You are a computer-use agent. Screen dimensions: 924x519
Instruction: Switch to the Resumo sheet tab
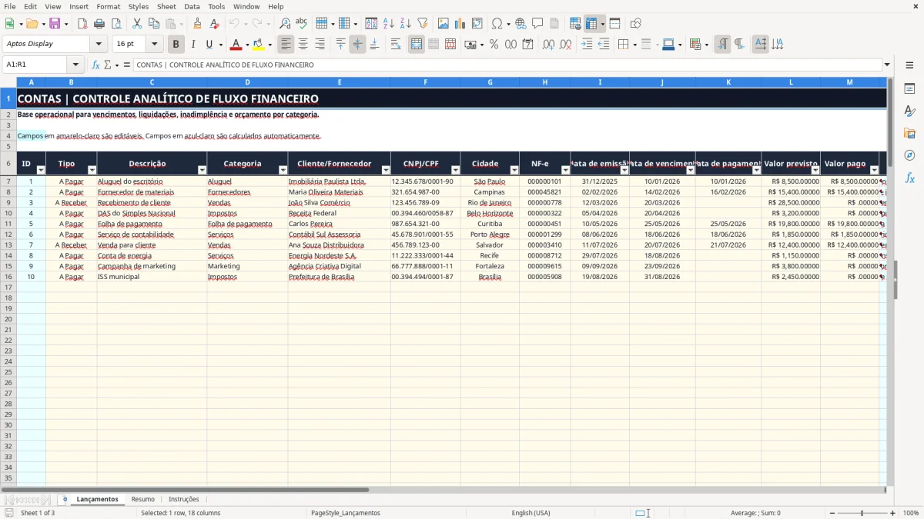coord(143,500)
